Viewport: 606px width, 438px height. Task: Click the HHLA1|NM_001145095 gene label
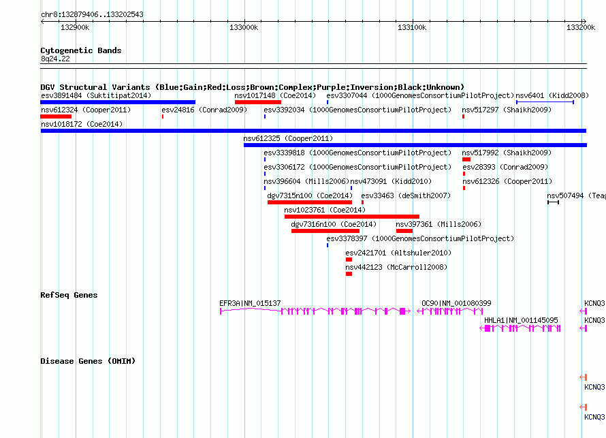click(x=521, y=320)
